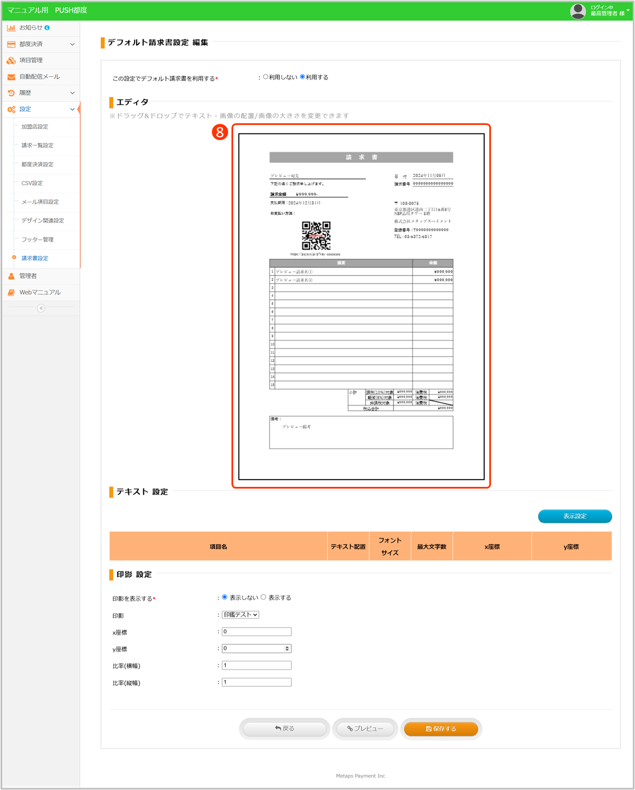The image size is (635, 790).
Task: Click the blue 表示設定 button
Action: click(x=574, y=516)
